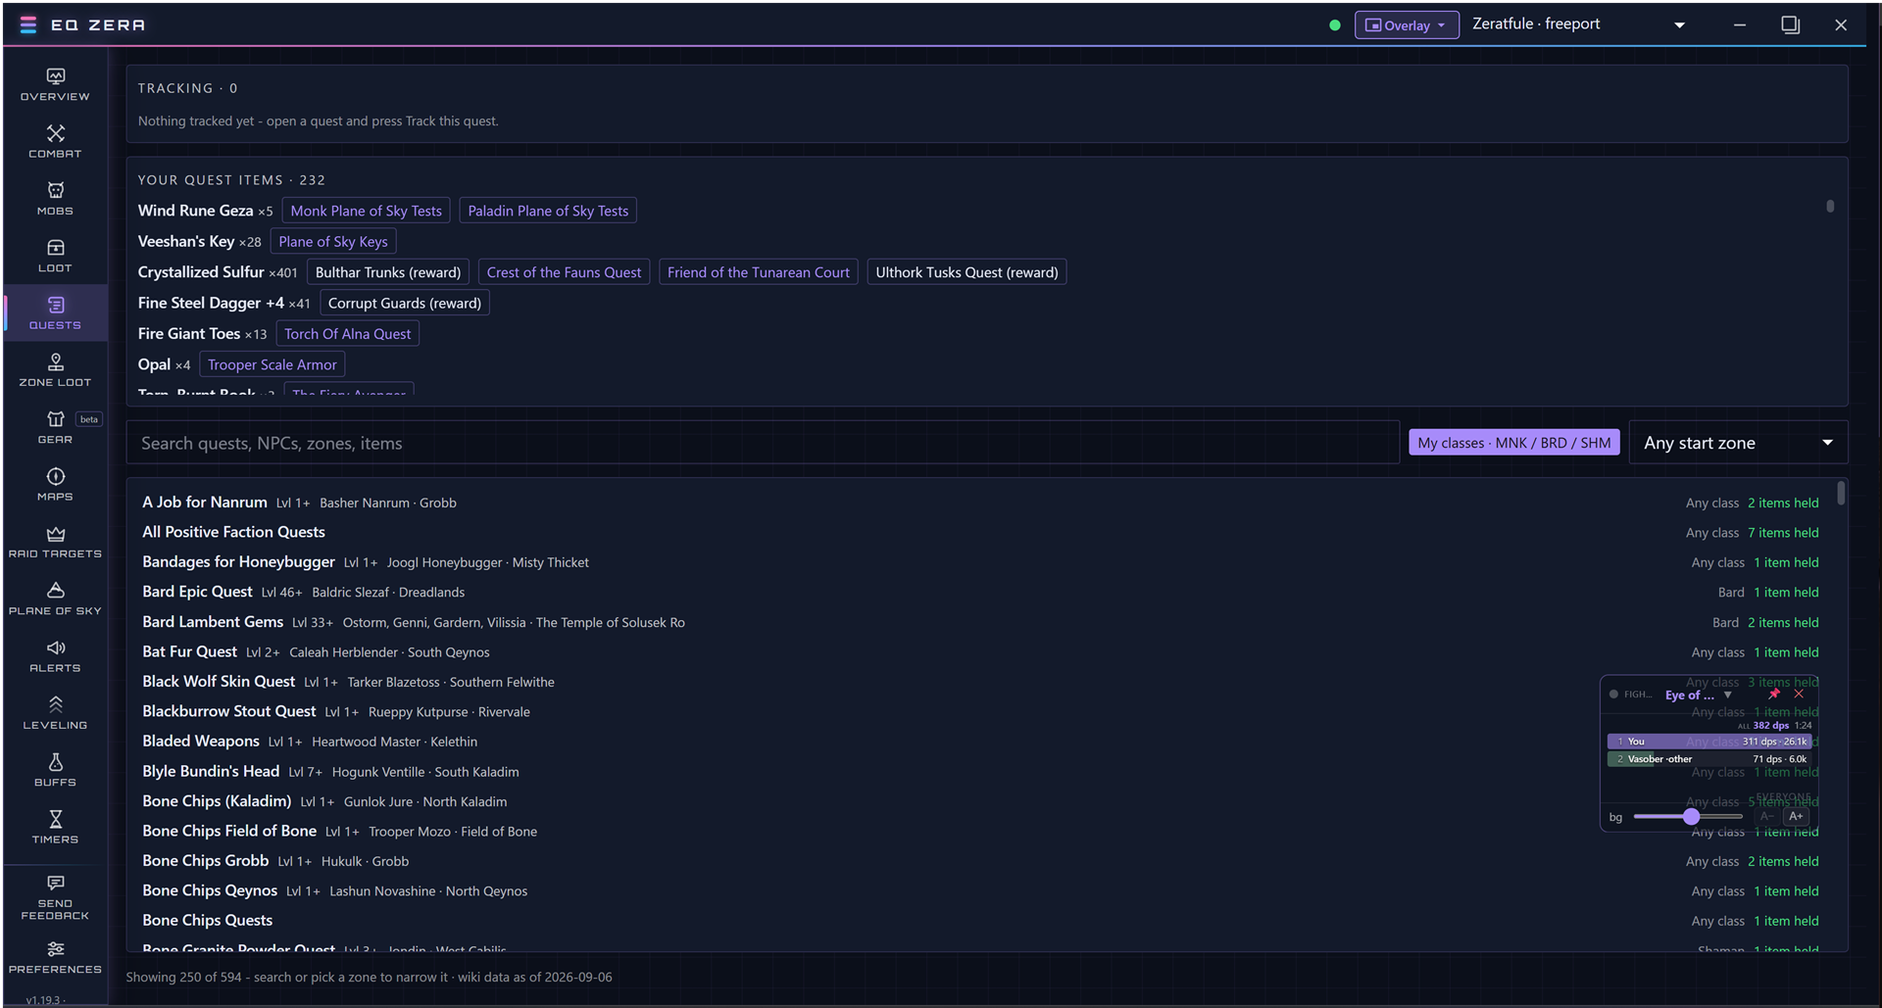Open the Loot section in the sidebar
1882x1008 pixels.
[x=55, y=256]
